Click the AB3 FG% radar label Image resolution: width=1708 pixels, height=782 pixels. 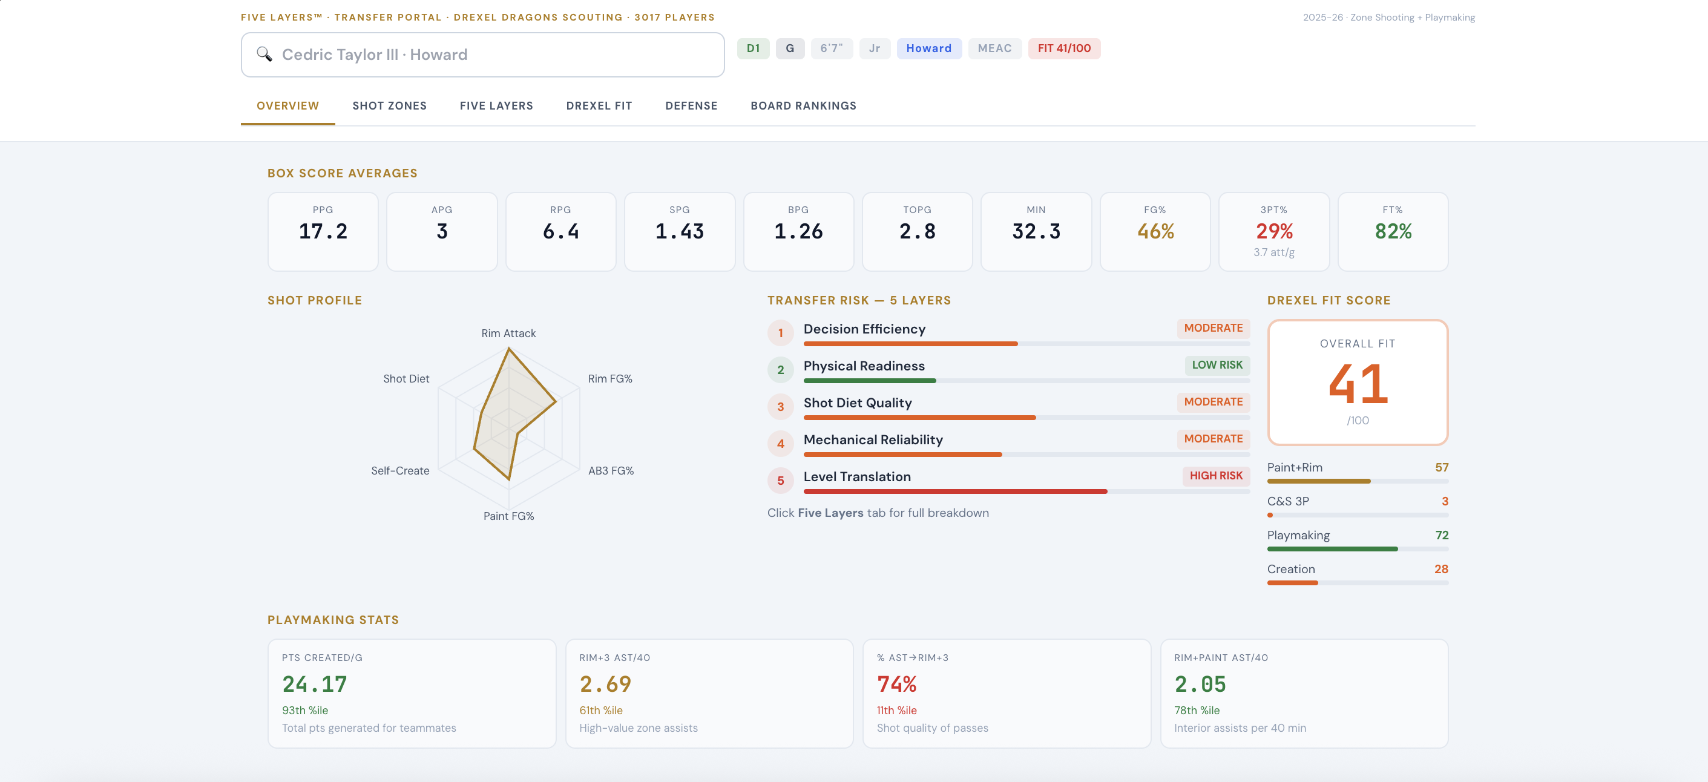point(611,471)
